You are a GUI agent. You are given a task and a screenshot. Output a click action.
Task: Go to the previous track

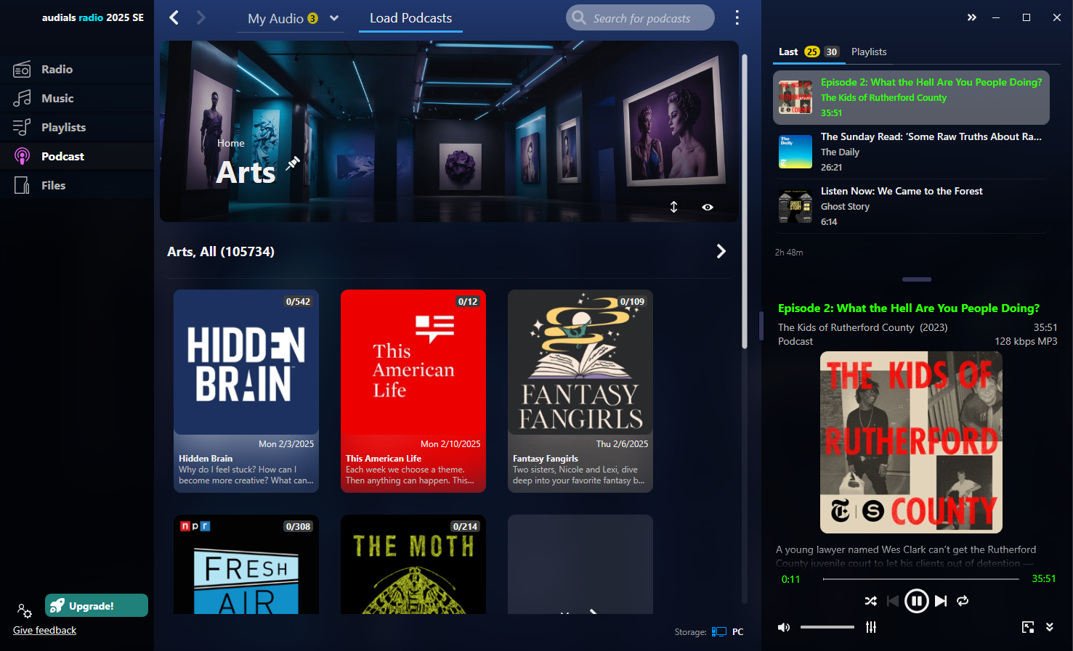tap(893, 601)
